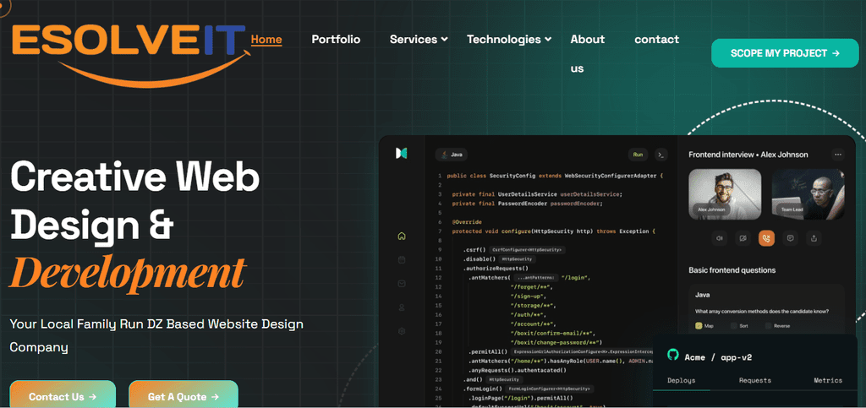Click the Run button in code editor
Screen dimensions: 866x408
pos(638,155)
